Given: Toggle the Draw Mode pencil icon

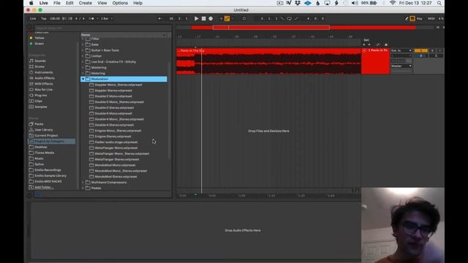Looking at the screenshot, I should [407, 18].
